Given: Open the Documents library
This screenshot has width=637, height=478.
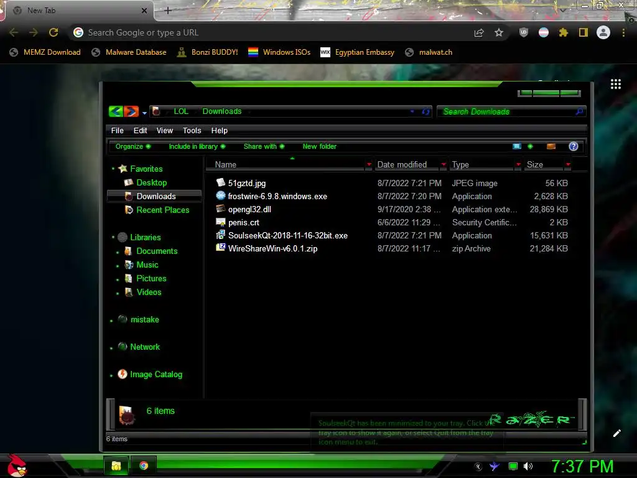Looking at the screenshot, I should coord(157,251).
